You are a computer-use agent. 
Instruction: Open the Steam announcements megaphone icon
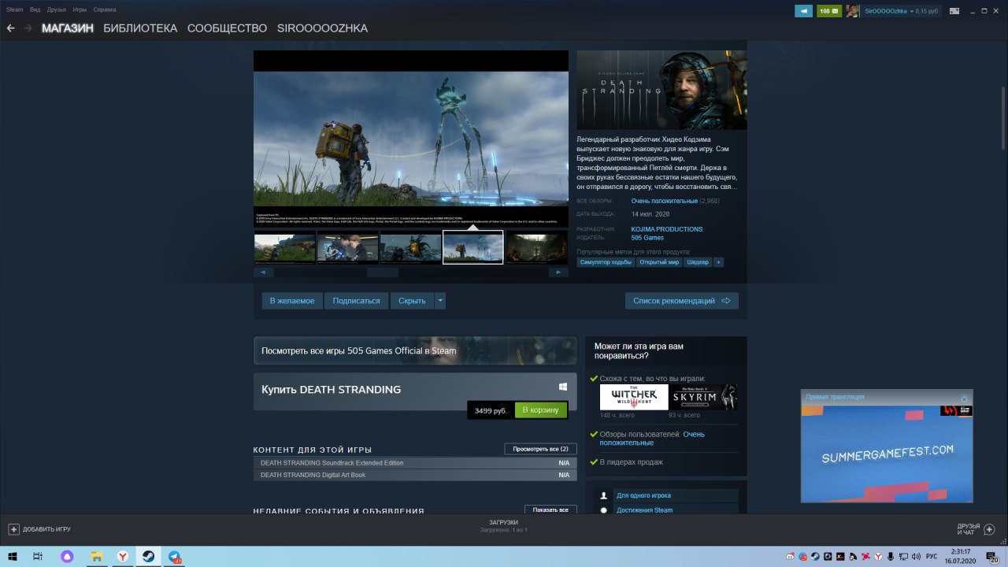[x=803, y=11]
